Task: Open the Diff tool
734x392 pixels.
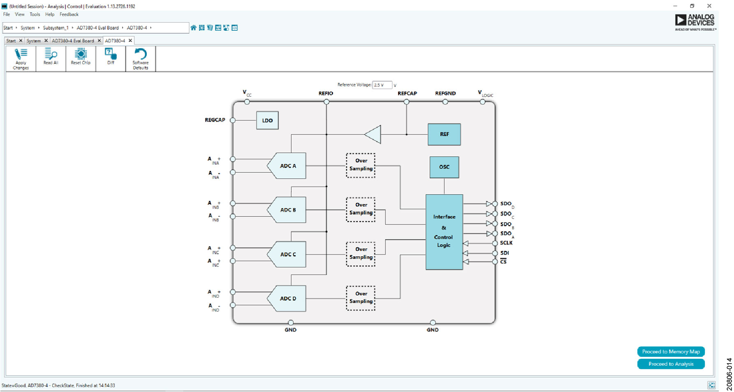Action: tap(110, 57)
